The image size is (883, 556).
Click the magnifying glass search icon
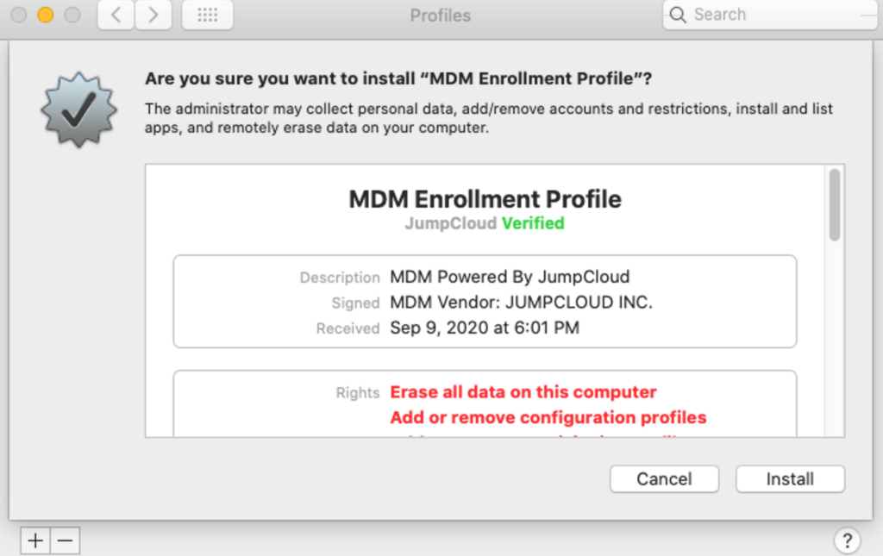(x=679, y=15)
